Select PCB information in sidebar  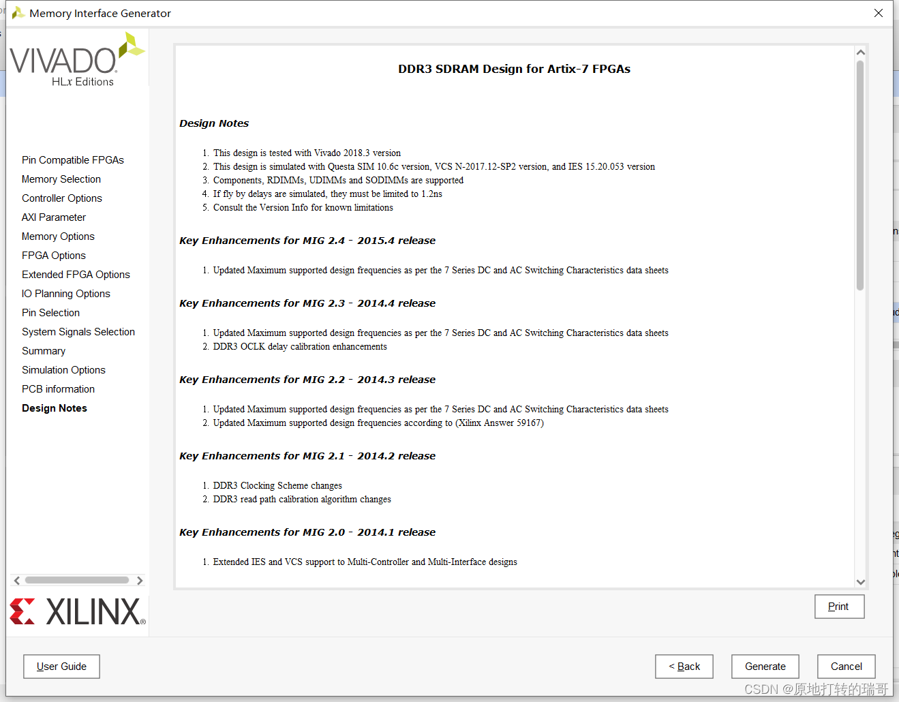pyautogui.click(x=58, y=389)
